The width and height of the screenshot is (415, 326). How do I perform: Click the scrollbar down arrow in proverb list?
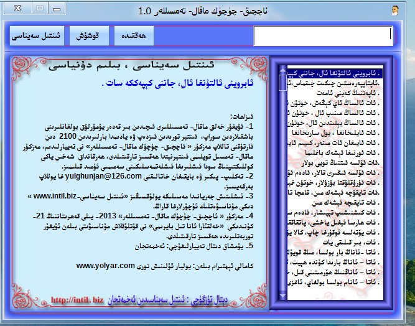tap(282, 296)
